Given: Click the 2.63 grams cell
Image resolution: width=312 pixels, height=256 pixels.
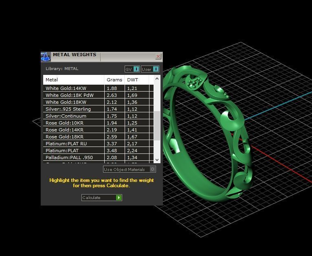Looking at the screenshot, I should tap(114, 95).
